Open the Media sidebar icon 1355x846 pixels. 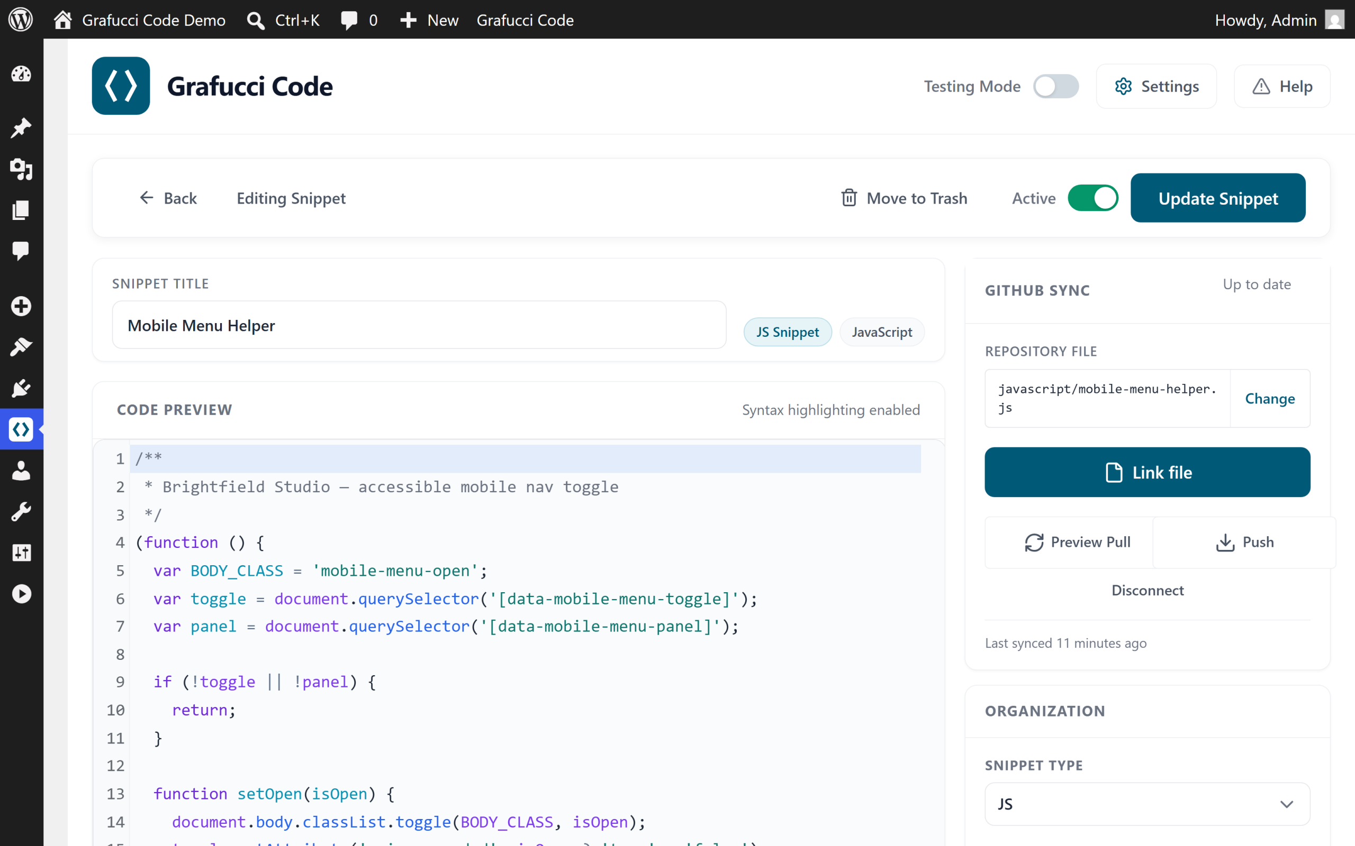click(x=21, y=169)
